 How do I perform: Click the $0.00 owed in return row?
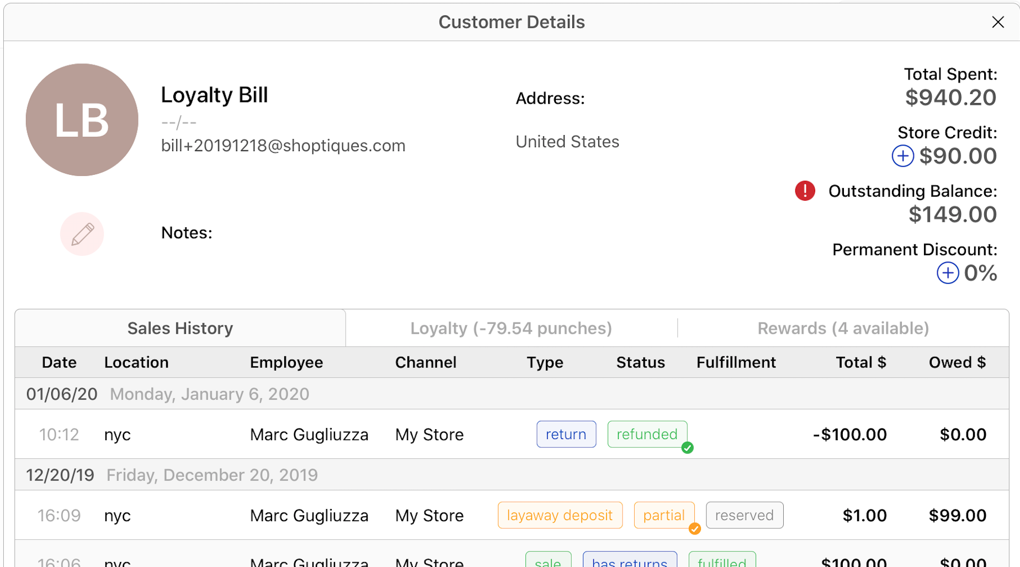click(x=963, y=435)
